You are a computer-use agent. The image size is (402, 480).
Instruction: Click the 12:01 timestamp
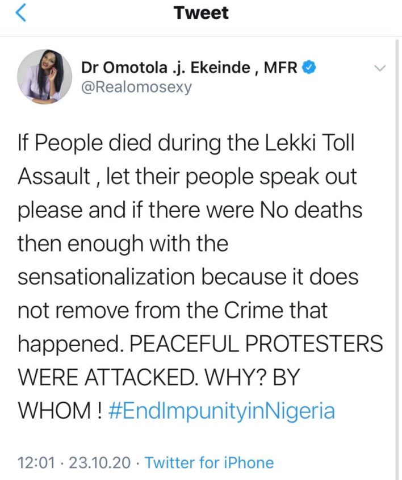click(x=37, y=462)
